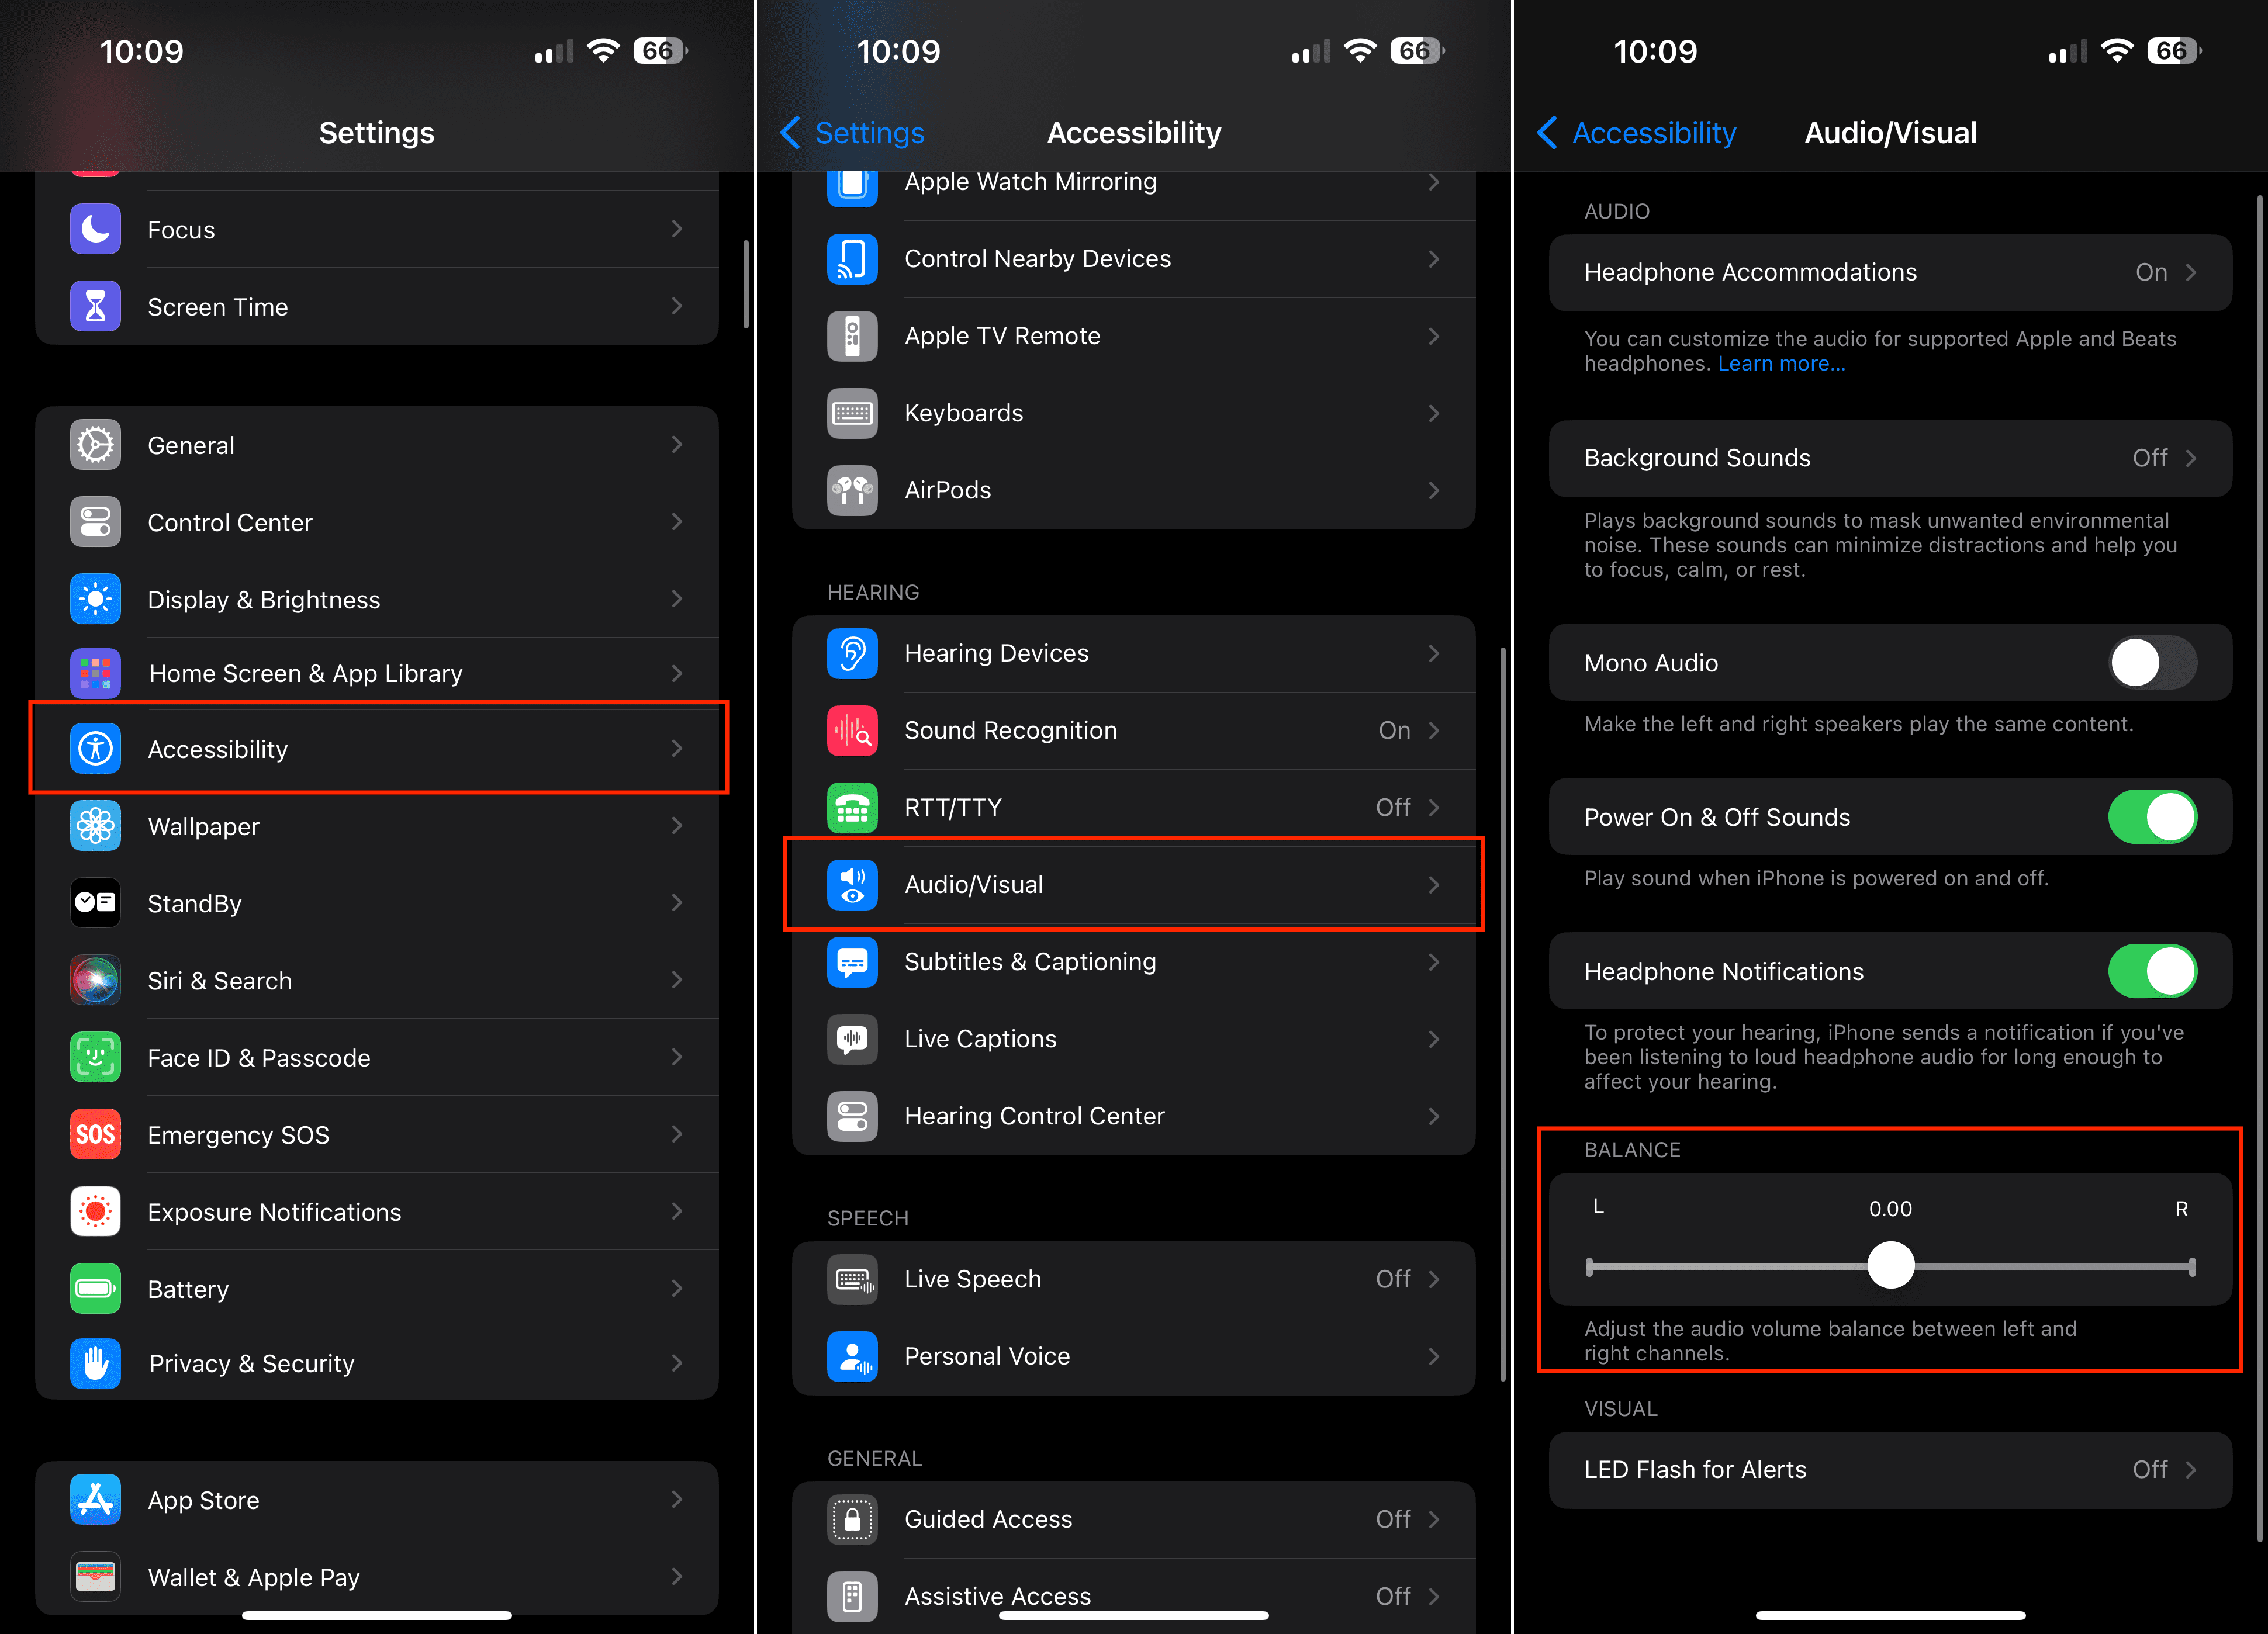Tap the Wallpaper flower icon

(95, 826)
